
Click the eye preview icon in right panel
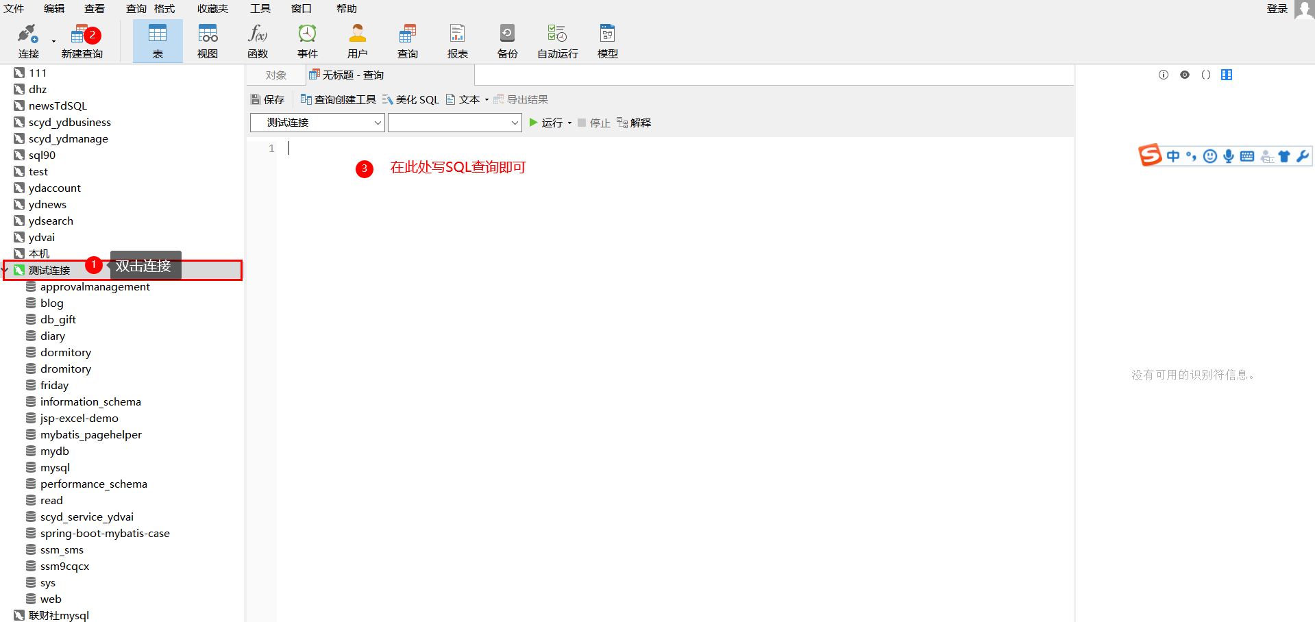click(x=1185, y=75)
